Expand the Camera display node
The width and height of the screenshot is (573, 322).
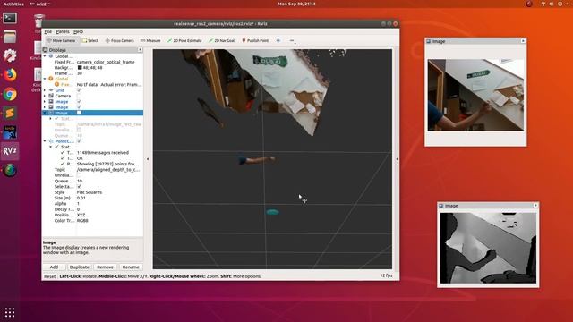pos(45,96)
